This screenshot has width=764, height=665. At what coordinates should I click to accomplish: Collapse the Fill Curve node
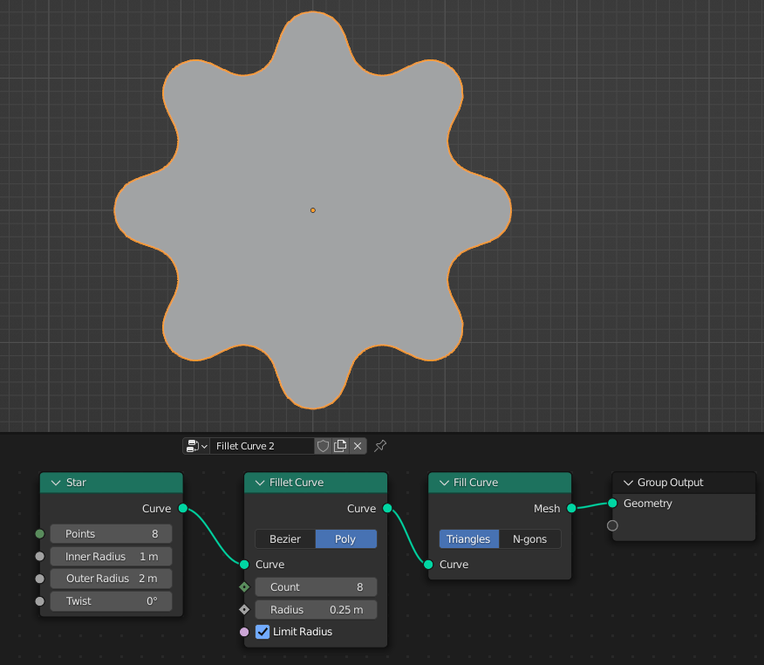[443, 482]
